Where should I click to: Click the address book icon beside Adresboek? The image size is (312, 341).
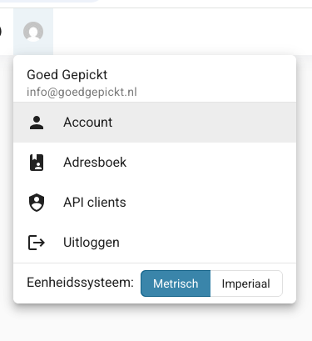tap(37, 163)
